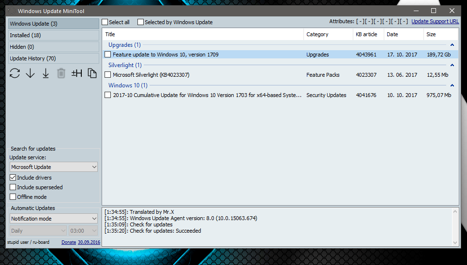
Task: Click the log scrollbar down arrow
Action: (455, 242)
